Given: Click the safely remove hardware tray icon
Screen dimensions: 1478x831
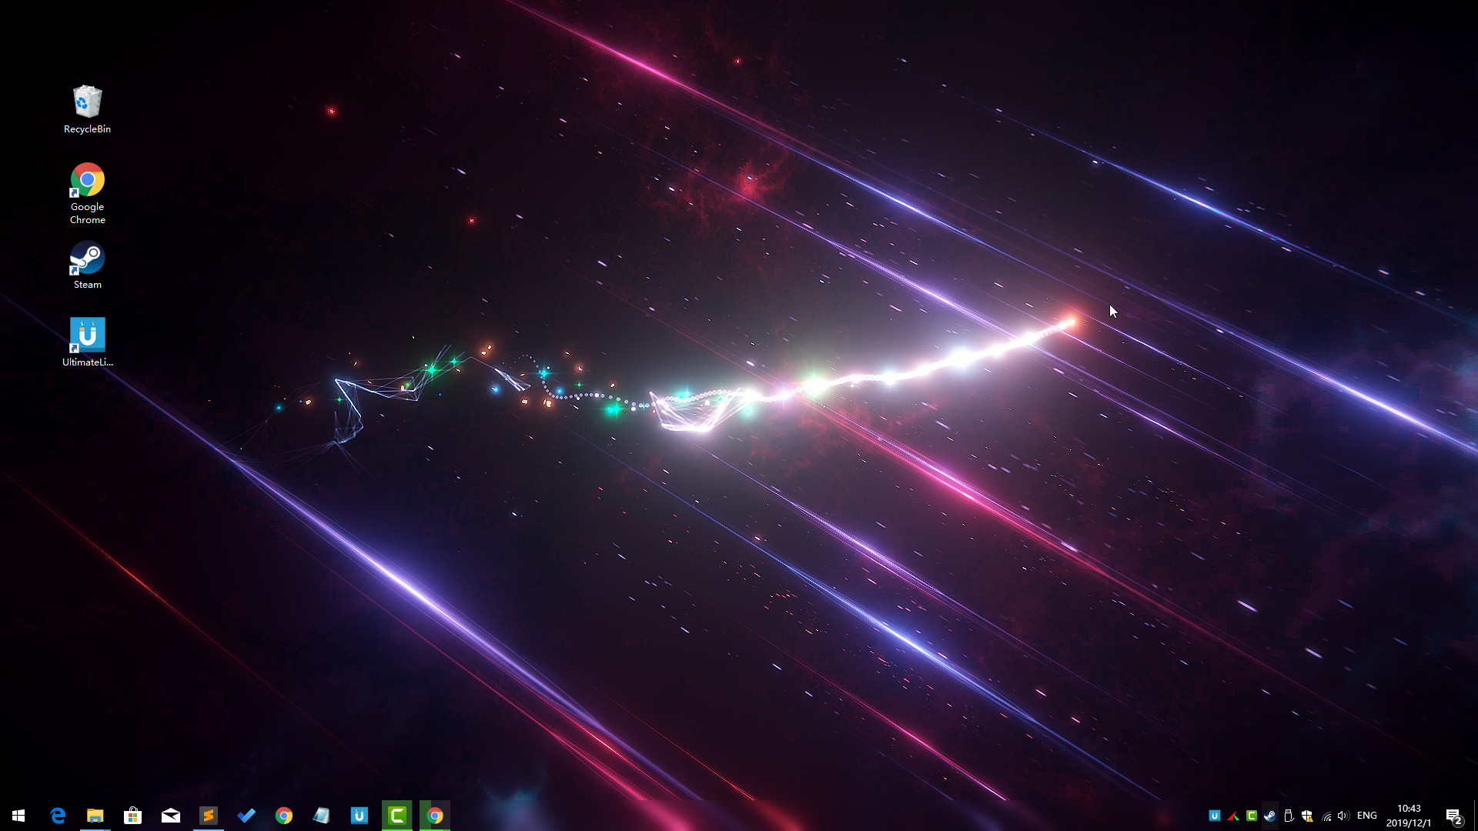Looking at the screenshot, I should tap(1288, 816).
